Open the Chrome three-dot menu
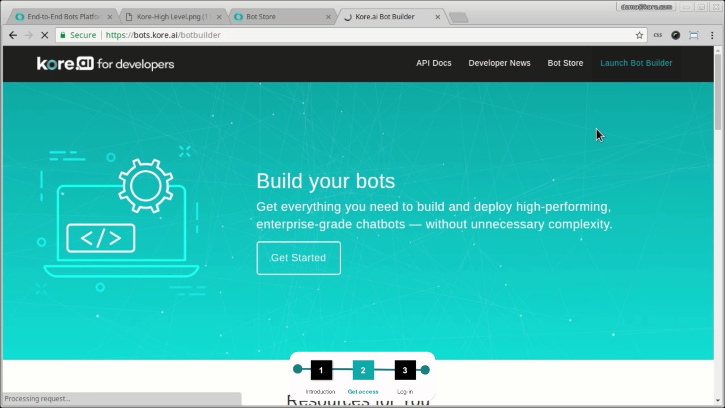725x408 pixels. click(712, 35)
